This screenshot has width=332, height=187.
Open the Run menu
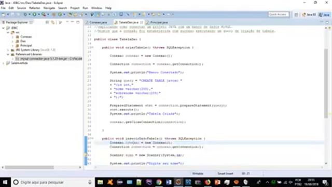point(85,8)
